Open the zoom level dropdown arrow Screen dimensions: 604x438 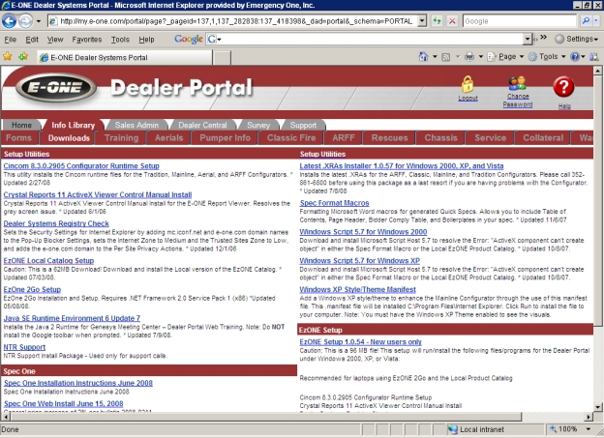click(x=589, y=428)
